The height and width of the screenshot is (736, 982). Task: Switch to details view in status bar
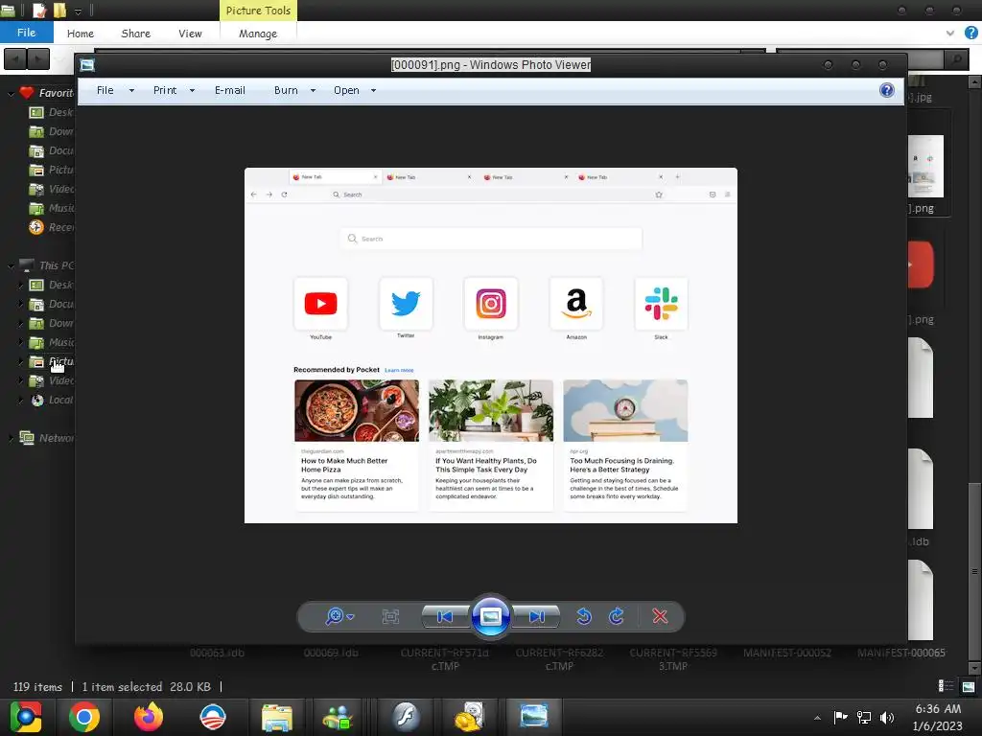coord(946,686)
